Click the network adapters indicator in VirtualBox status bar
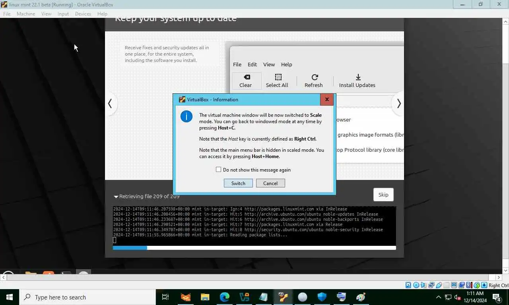The height and width of the screenshot is (305, 509). (x=431, y=285)
